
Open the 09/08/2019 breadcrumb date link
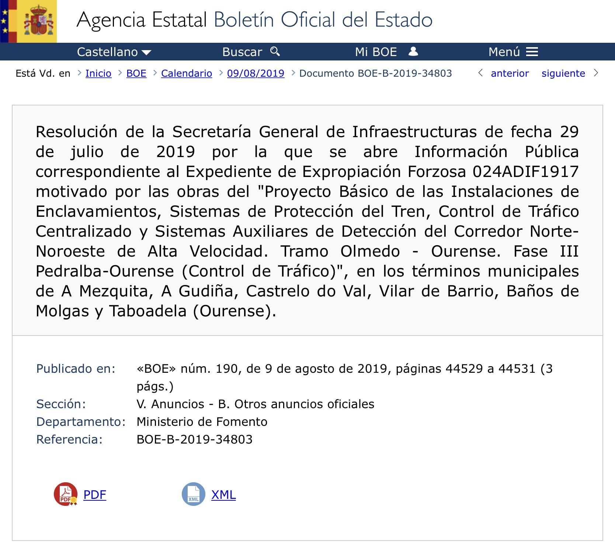tap(256, 73)
